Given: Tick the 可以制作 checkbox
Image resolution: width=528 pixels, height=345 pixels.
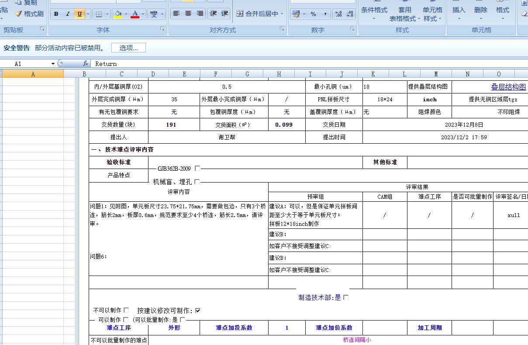Looking at the screenshot, I should [126, 320].
